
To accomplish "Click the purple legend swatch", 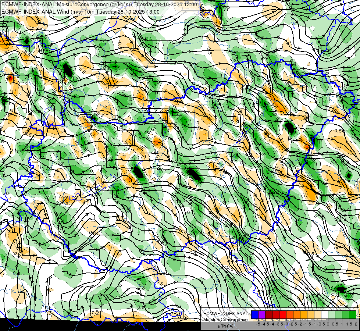I will coord(262,315).
